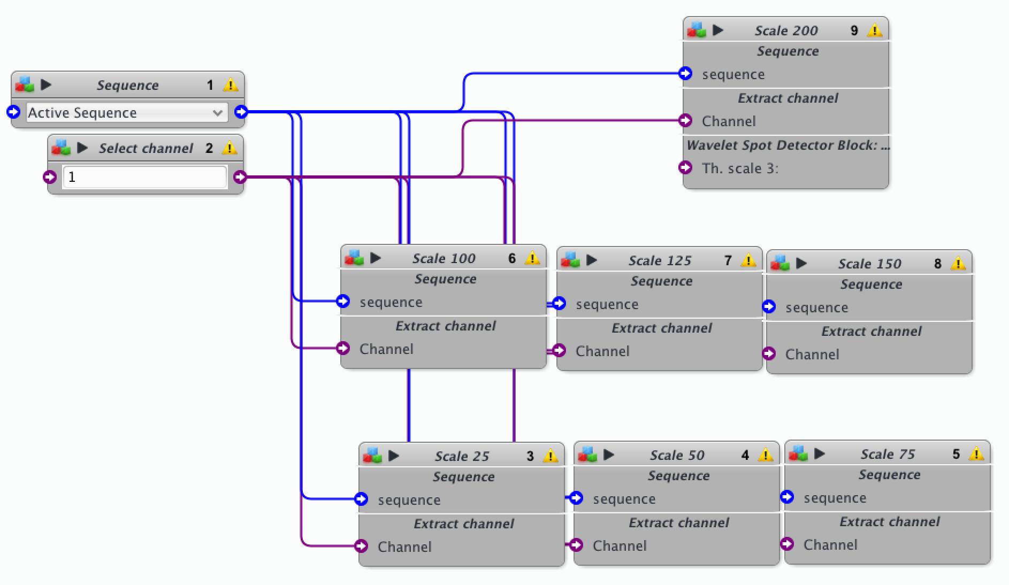Viewport: 1009px width, 585px height.
Task: Select the Scale 100 block title
Action: (x=444, y=258)
